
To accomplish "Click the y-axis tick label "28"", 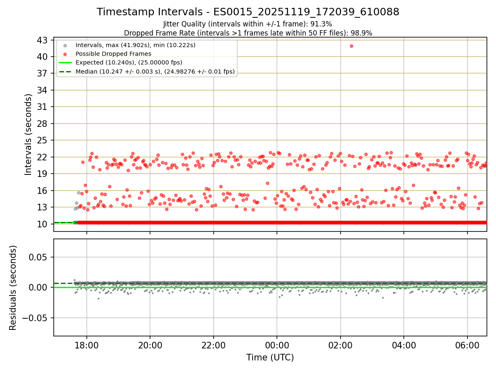I will [x=43, y=124].
